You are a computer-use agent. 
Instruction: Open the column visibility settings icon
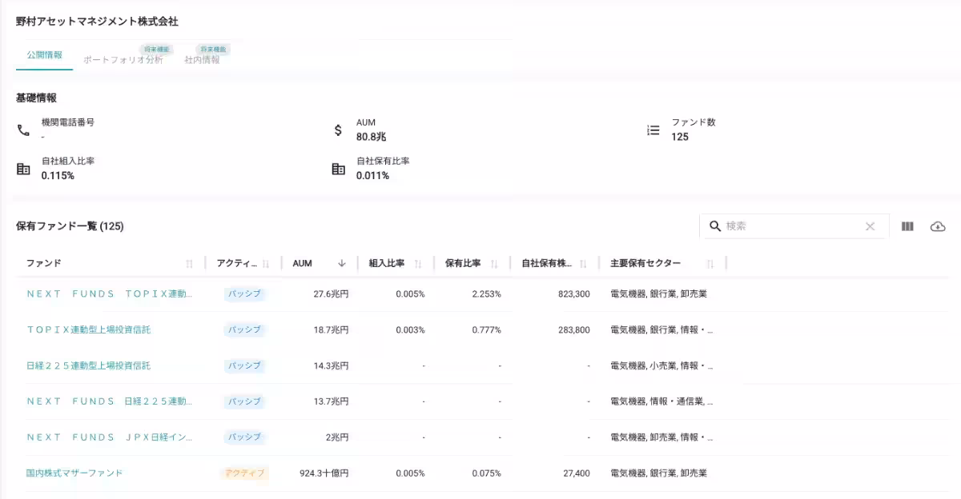click(x=907, y=226)
